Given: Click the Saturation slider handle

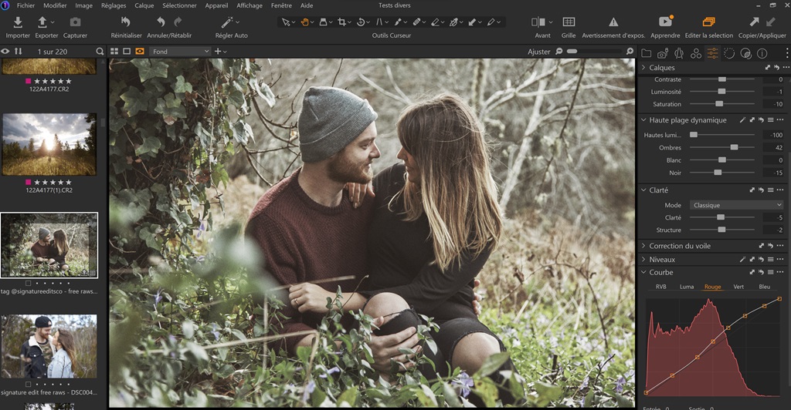Looking at the screenshot, I should point(719,104).
